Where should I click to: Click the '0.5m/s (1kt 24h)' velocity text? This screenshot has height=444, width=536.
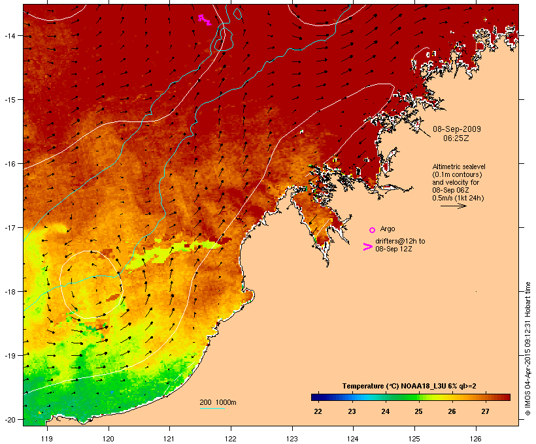458,198
